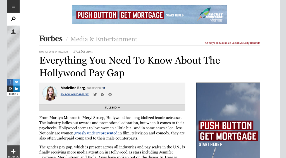Email the author via envelope icon
Screen dimensions: 286x158
tap(110, 95)
